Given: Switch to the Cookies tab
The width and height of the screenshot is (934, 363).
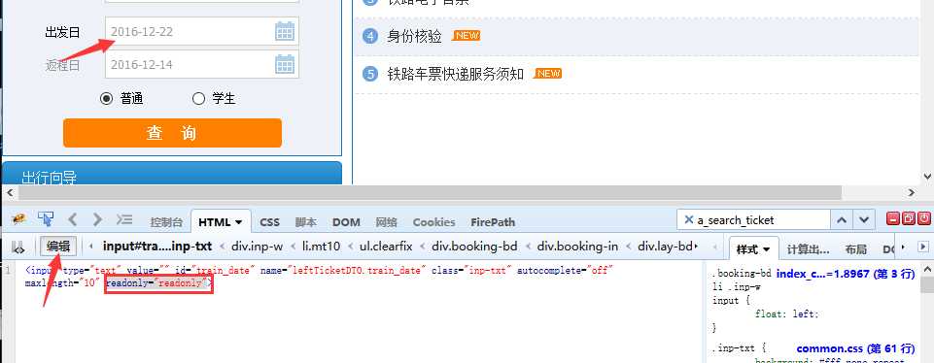Looking at the screenshot, I should pyautogui.click(x=433, y=222).
